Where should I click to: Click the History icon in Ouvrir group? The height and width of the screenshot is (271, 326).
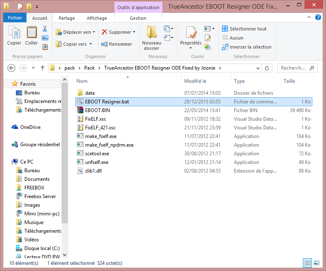pyautogui.click(x=208, y=47)
